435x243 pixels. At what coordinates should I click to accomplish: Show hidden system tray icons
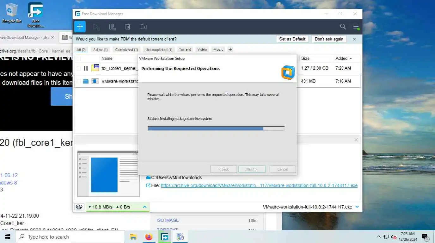coord(378,237)
